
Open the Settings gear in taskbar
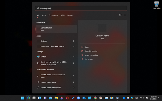(x=117, y=98)
